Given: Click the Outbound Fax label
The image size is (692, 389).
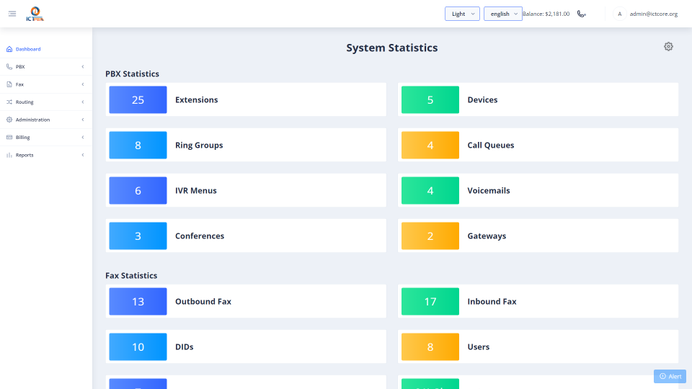Looking at the screenshot, I should [203, 301].
